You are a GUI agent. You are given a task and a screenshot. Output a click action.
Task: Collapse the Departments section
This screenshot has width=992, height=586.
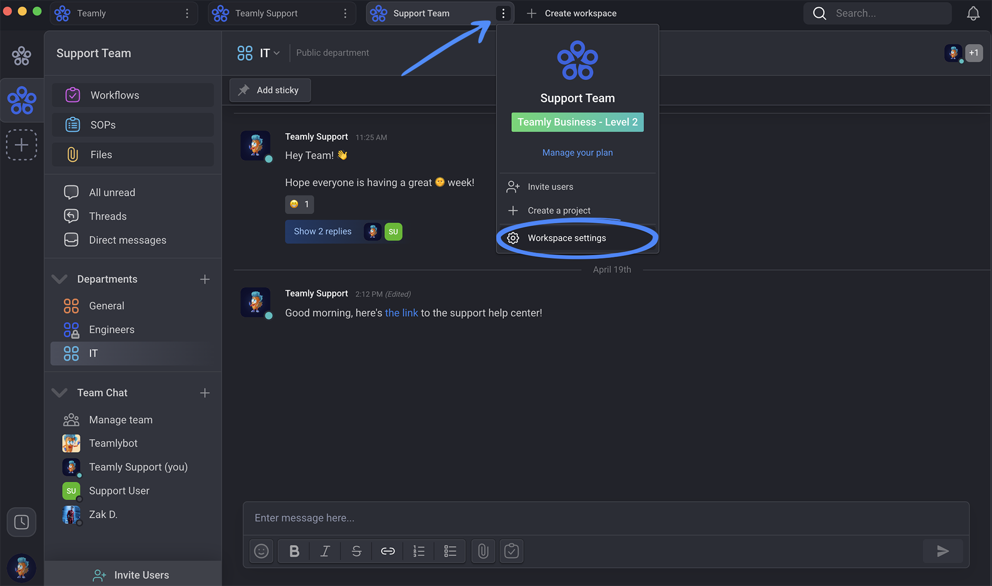point(60,279)
